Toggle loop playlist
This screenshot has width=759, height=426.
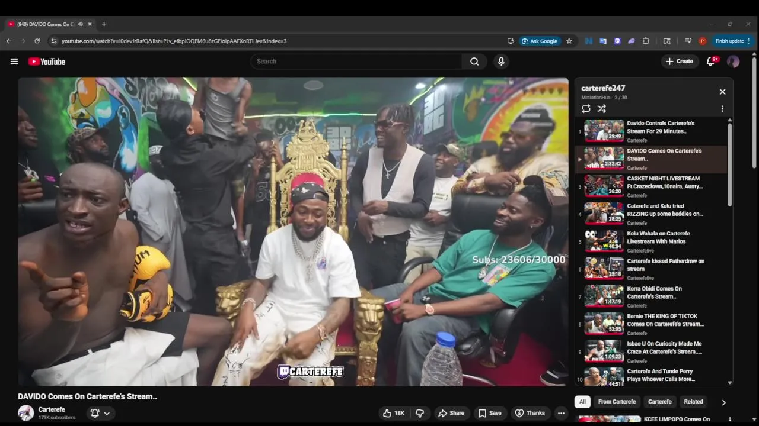[x=586, y=109]
